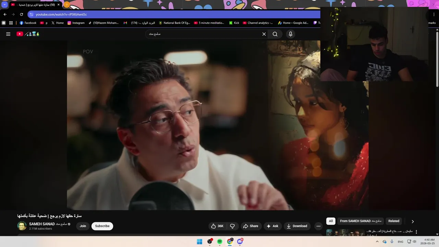Open a new browser tab
439x247 pixels.
(67, 5)
